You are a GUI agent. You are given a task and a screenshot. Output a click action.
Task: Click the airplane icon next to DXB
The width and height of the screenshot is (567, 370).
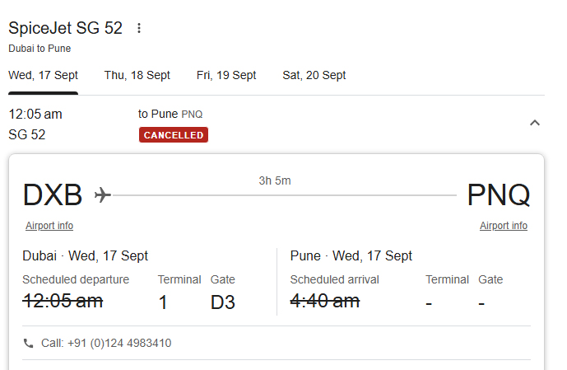103,194
